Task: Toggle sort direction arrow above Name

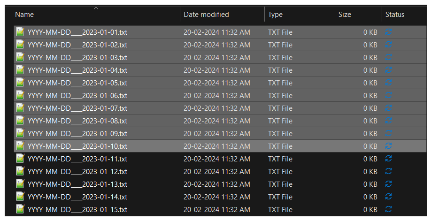Action: (96, 8)
